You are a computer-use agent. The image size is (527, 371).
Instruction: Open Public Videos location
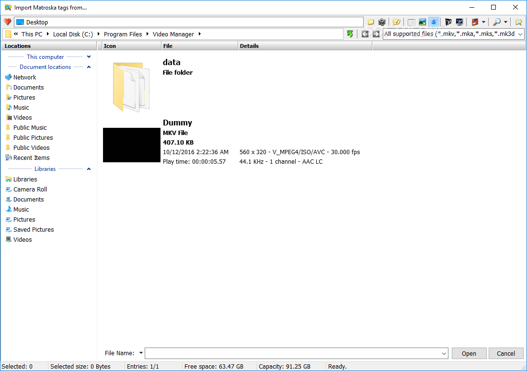pos(28,148)
